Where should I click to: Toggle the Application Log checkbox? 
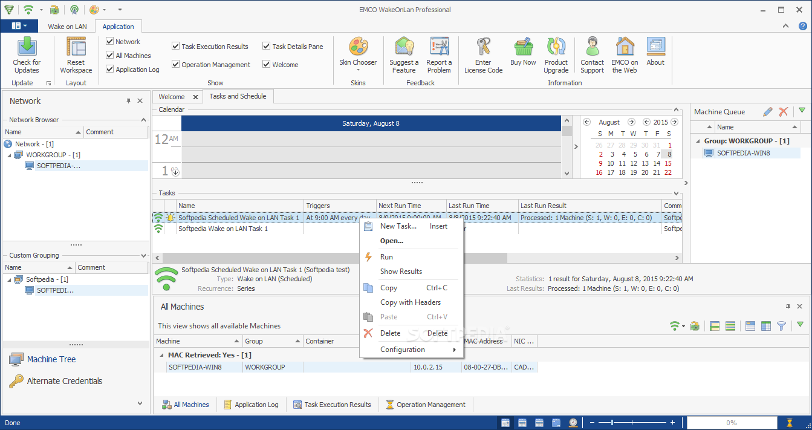(x=110, y=70)
